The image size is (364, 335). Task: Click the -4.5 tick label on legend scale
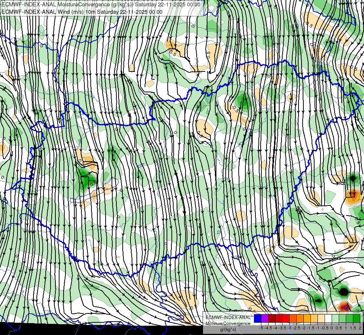point(268,328)
